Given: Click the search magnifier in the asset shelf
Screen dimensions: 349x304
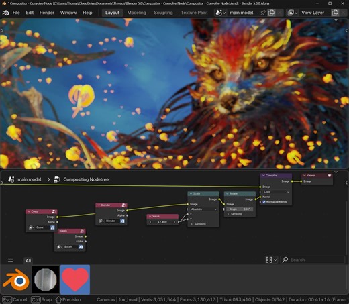Looking at the screenshot, I should click(285, 260).
